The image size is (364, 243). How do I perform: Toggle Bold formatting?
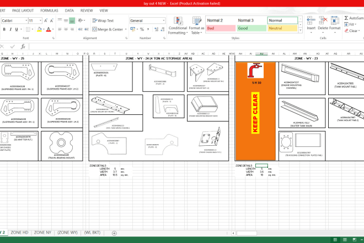(4, 29)
